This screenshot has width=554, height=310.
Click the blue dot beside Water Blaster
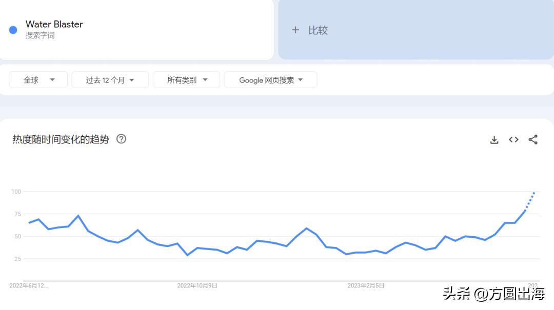tap(13, 29)
